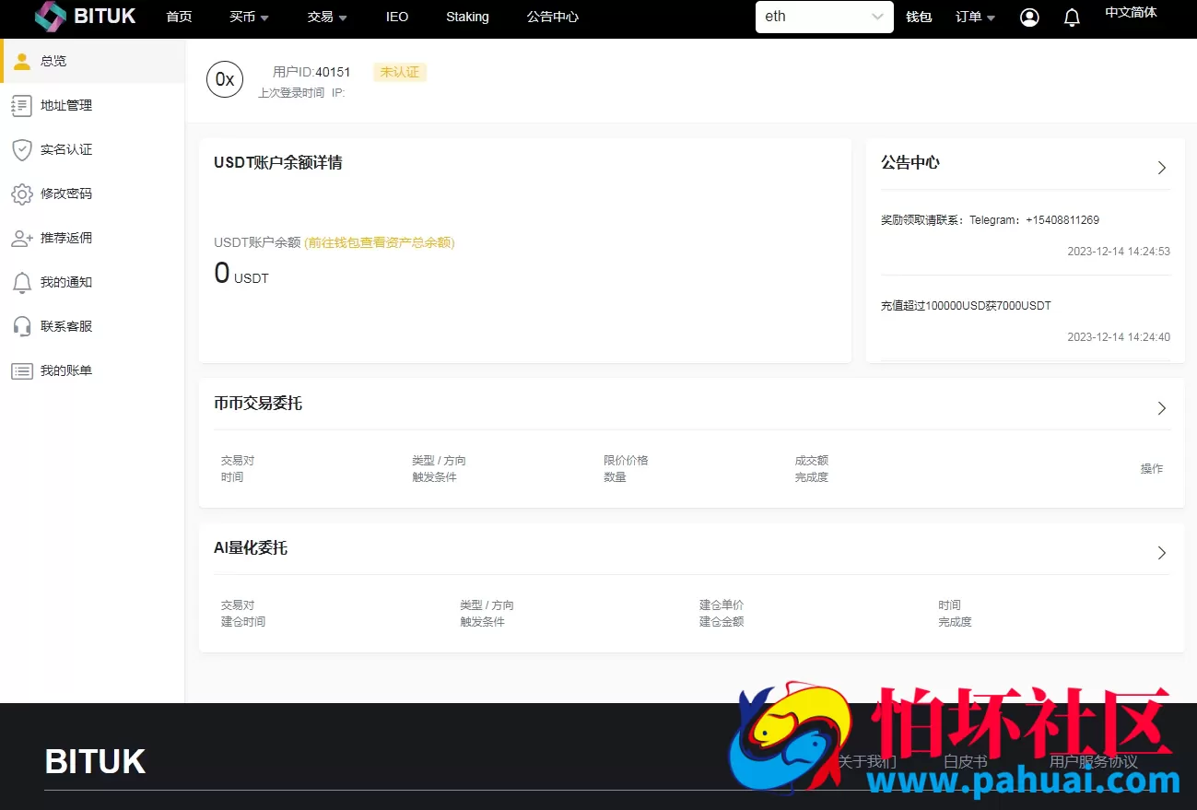Open the eth pair selector dropdown
The width and height of the screenshot is (1197, 810).
pyautogui.click(x=824, y=17)
